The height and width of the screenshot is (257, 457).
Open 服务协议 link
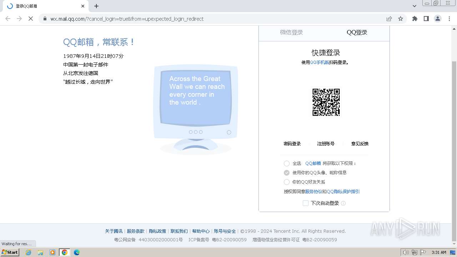coord(313,191)
